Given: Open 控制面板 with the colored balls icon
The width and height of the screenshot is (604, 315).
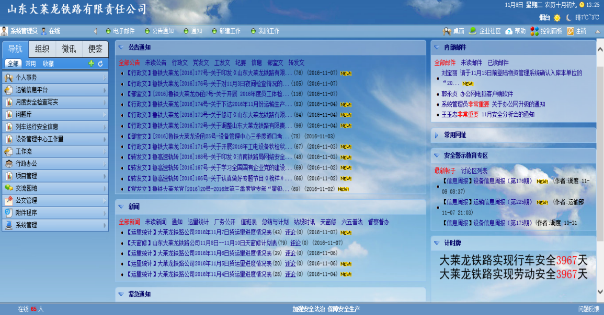Looking at the screenshot, I should click(x=534, y=31).
